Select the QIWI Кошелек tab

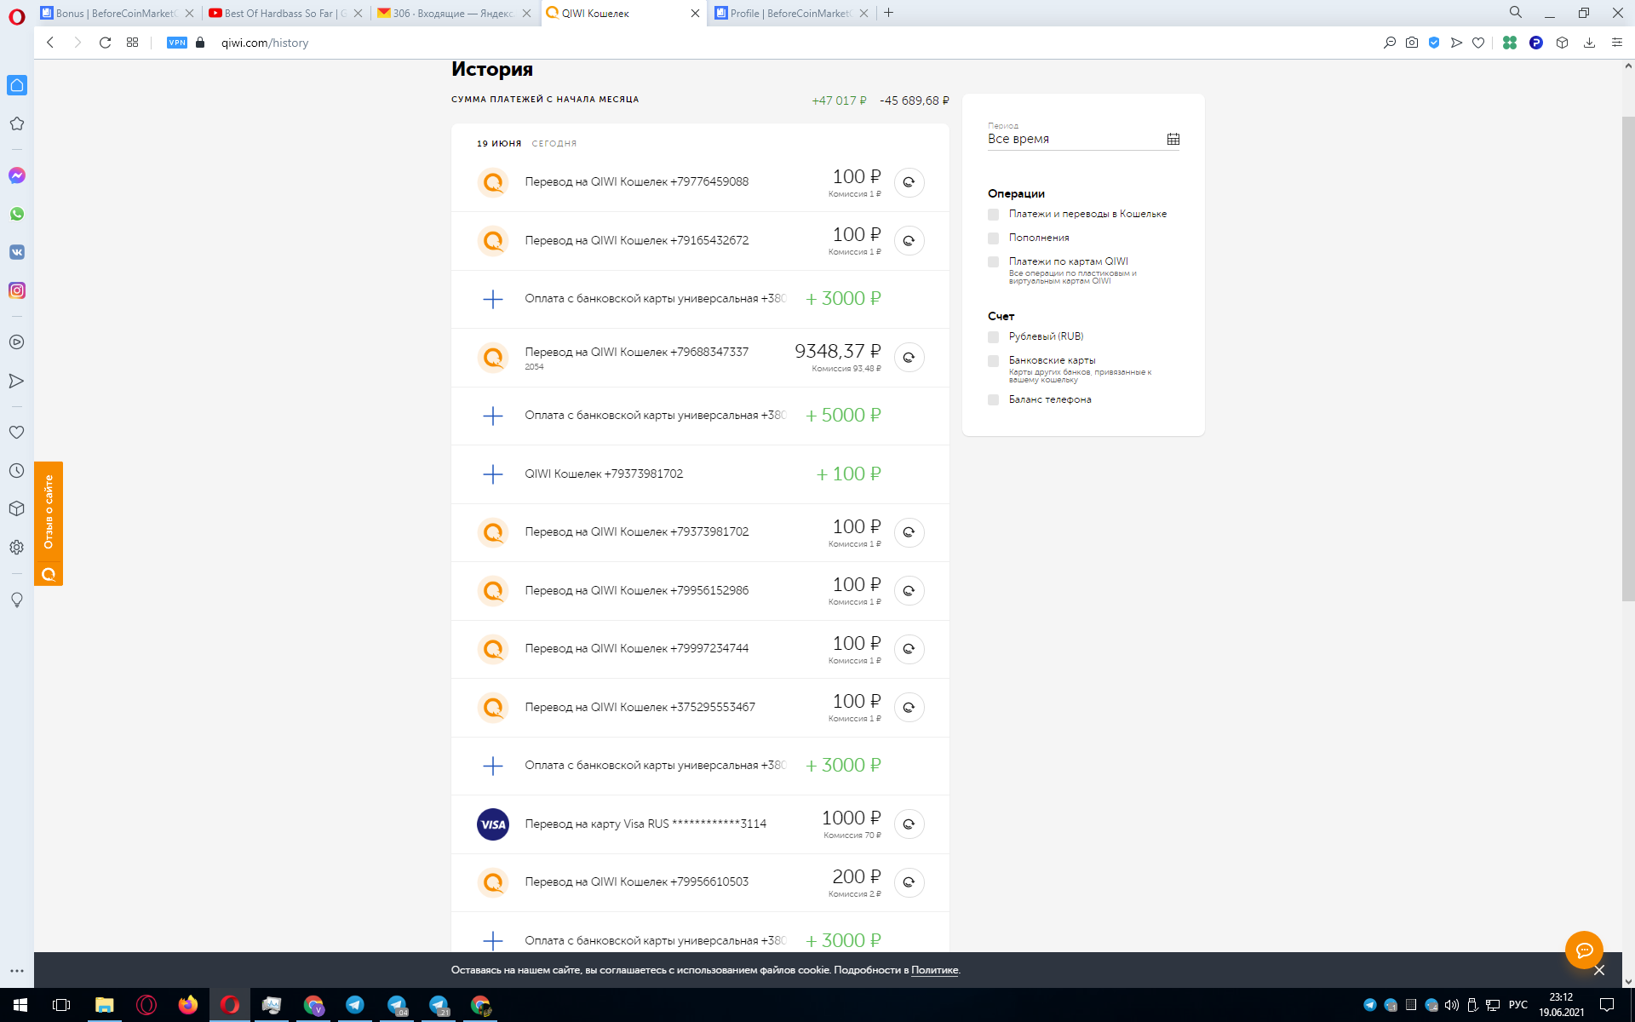622,13
